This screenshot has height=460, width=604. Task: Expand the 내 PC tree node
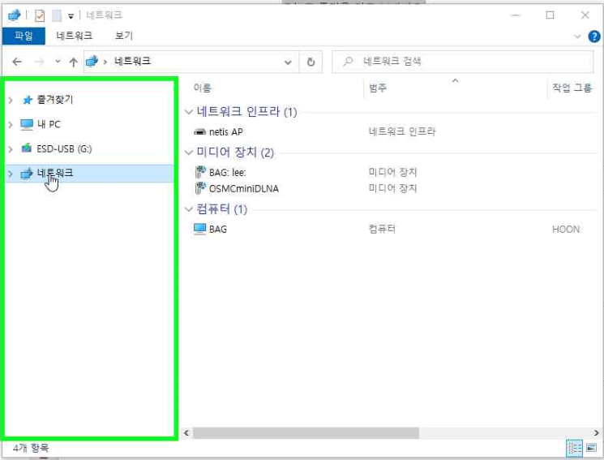[x=11, y=125]
